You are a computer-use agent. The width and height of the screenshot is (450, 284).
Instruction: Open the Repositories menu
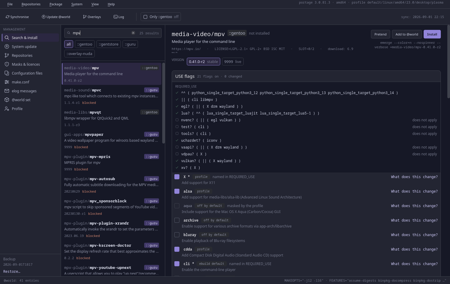tap(31, 4)
